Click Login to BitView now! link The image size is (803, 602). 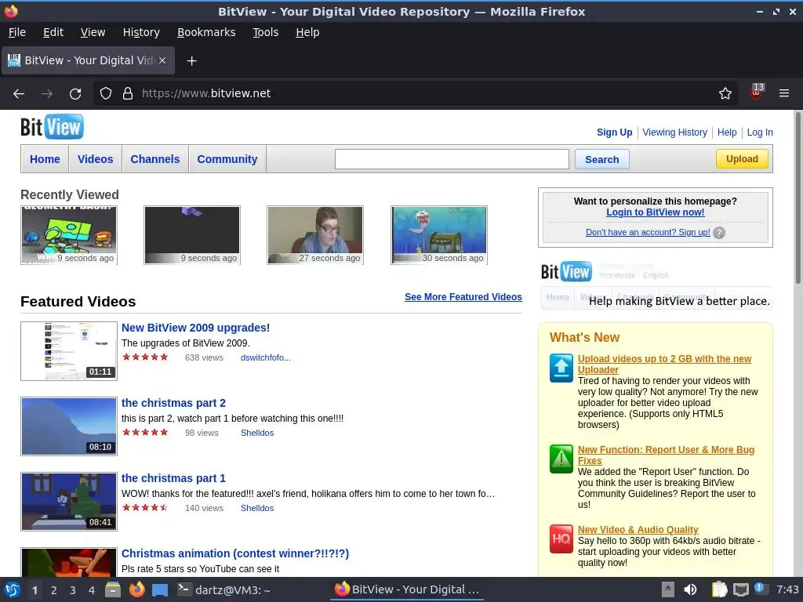pyautogui.click(x=655, y=212)
